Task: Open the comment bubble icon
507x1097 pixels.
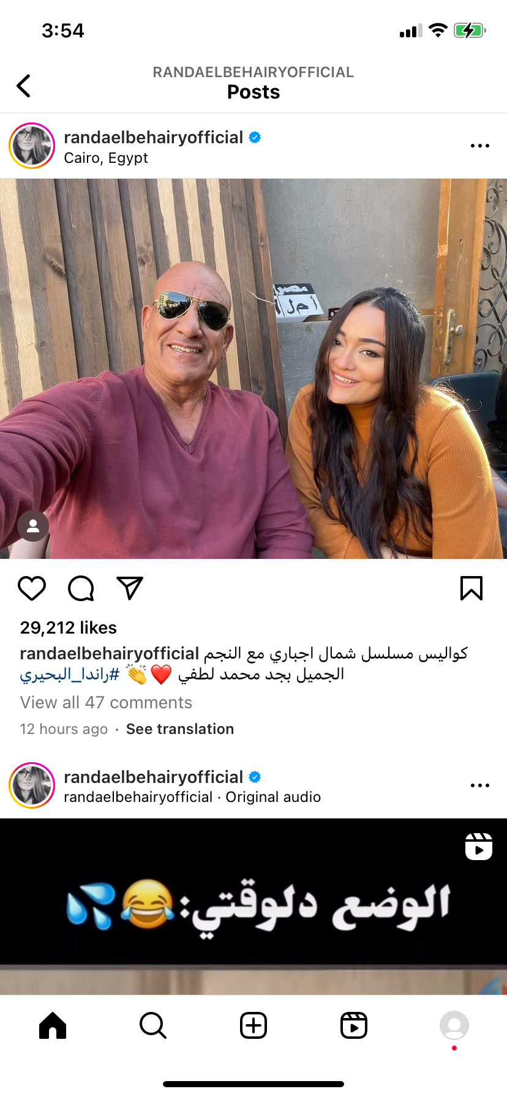Action: (81, 588)
